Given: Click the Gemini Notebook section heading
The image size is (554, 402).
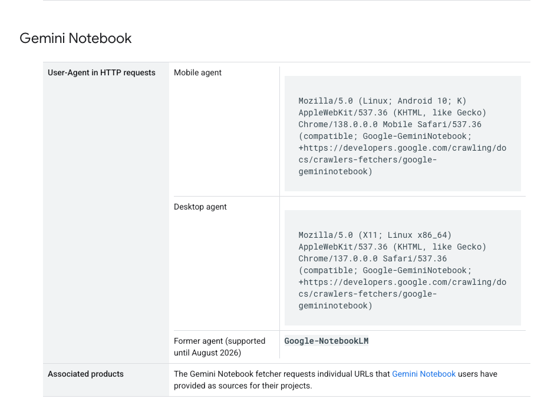Looking at the screenshot, I should (75, 38).
